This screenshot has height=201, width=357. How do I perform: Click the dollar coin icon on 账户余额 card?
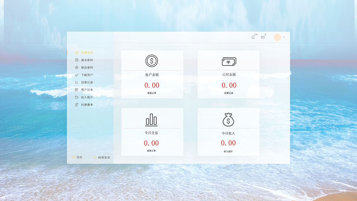pos(152,60)
